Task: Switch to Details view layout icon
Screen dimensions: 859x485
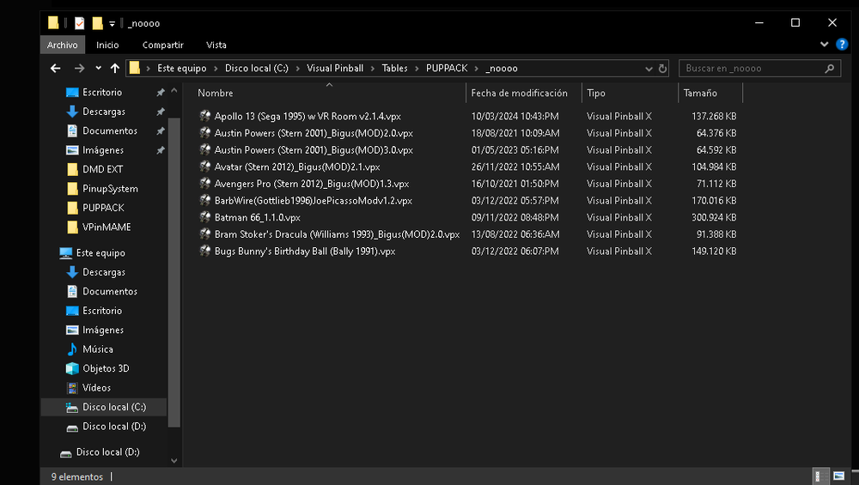Action: 820,476
